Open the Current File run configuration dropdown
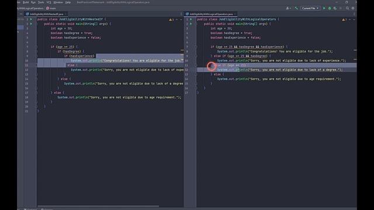This screenshot has width=374, height=210. coord(310,8)
